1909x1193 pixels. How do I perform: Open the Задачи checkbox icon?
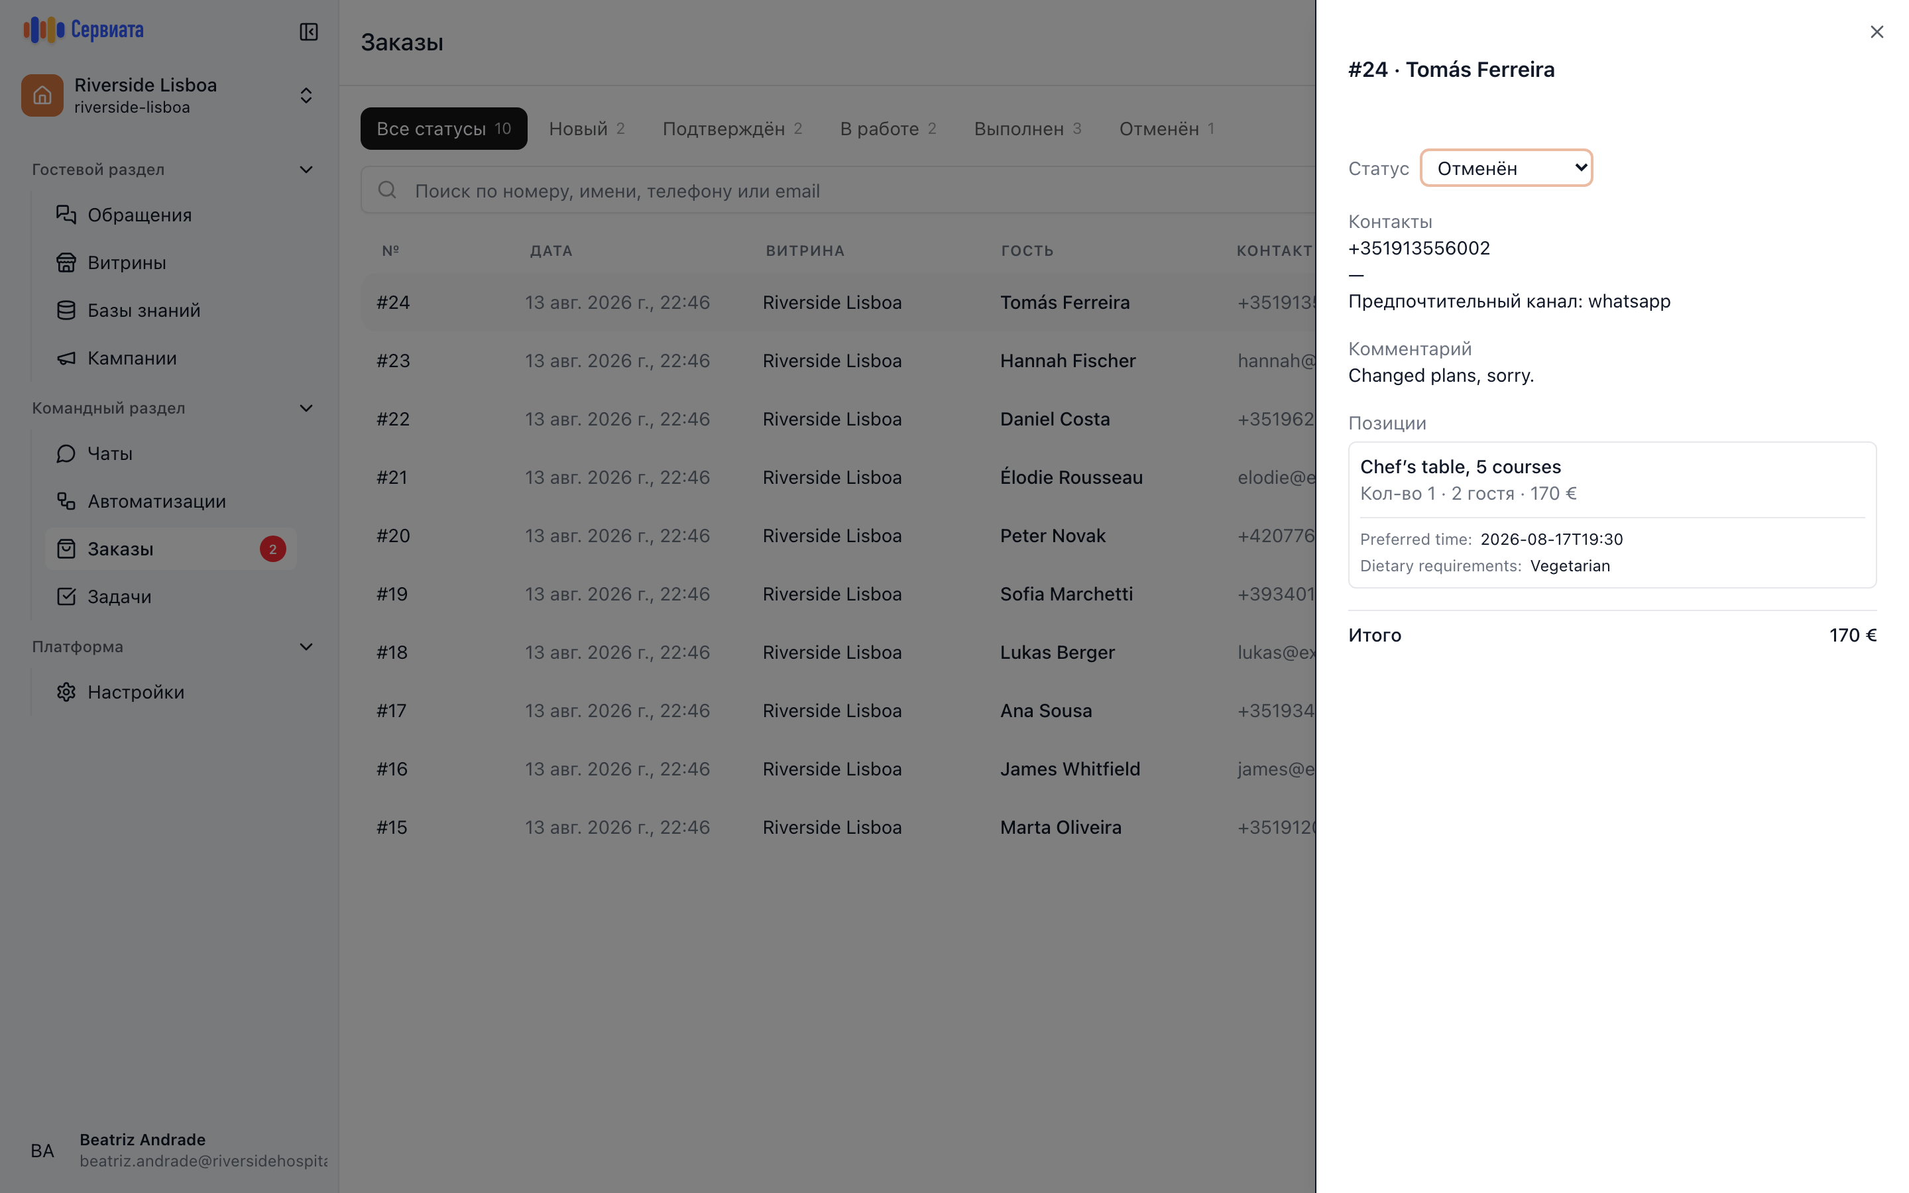point(66,596)
